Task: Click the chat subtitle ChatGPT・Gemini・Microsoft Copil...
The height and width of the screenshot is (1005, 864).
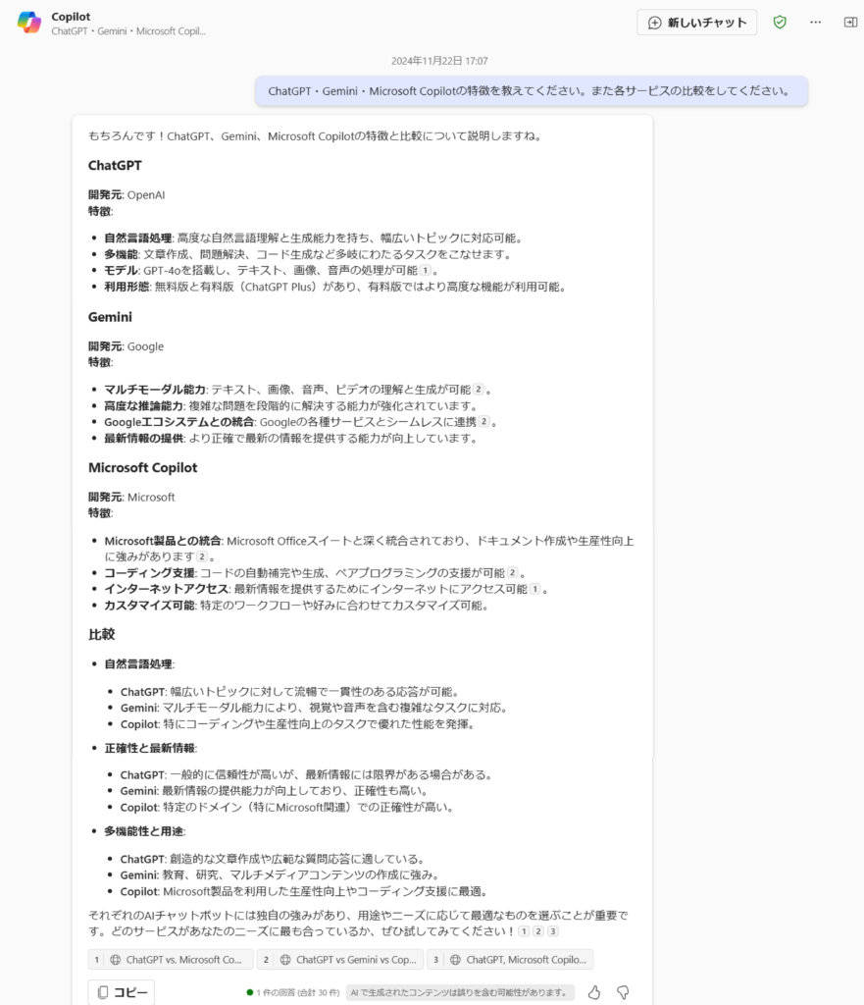Action: tap(128, 30)
